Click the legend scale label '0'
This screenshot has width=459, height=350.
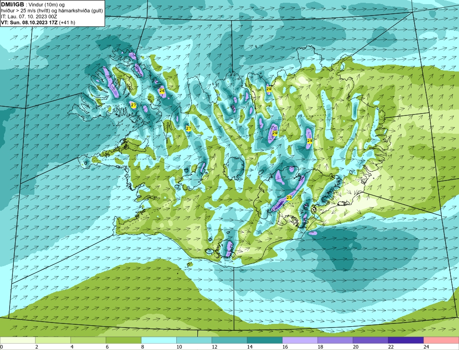(x=1, y=347)
